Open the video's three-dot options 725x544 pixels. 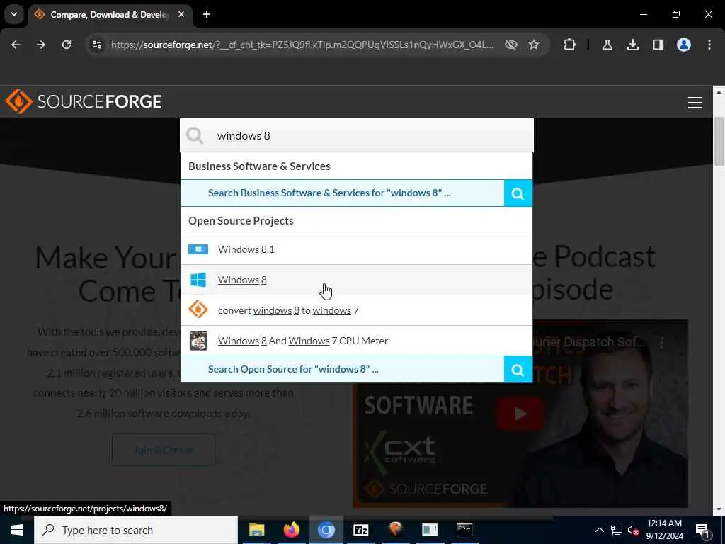[662, 343]
